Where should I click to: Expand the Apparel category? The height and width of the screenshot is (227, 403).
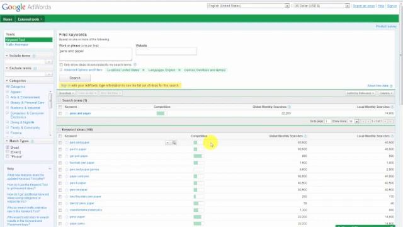7,92
